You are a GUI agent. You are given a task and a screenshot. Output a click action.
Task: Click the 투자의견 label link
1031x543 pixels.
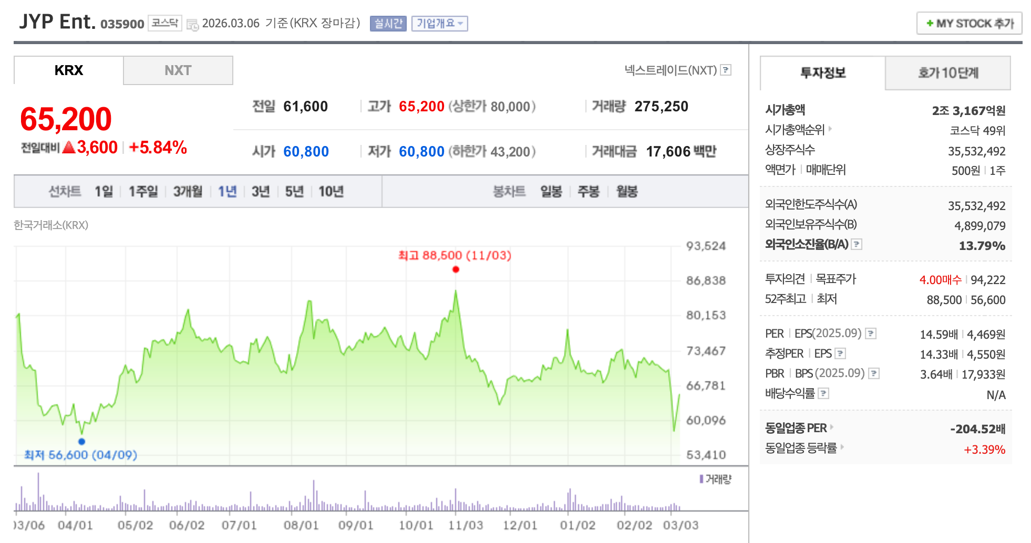(x=785, y=279)
